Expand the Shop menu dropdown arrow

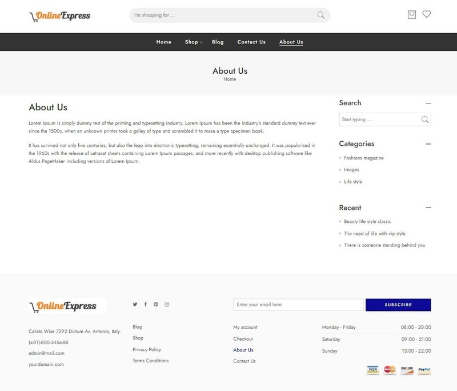[x=201, y=42]
